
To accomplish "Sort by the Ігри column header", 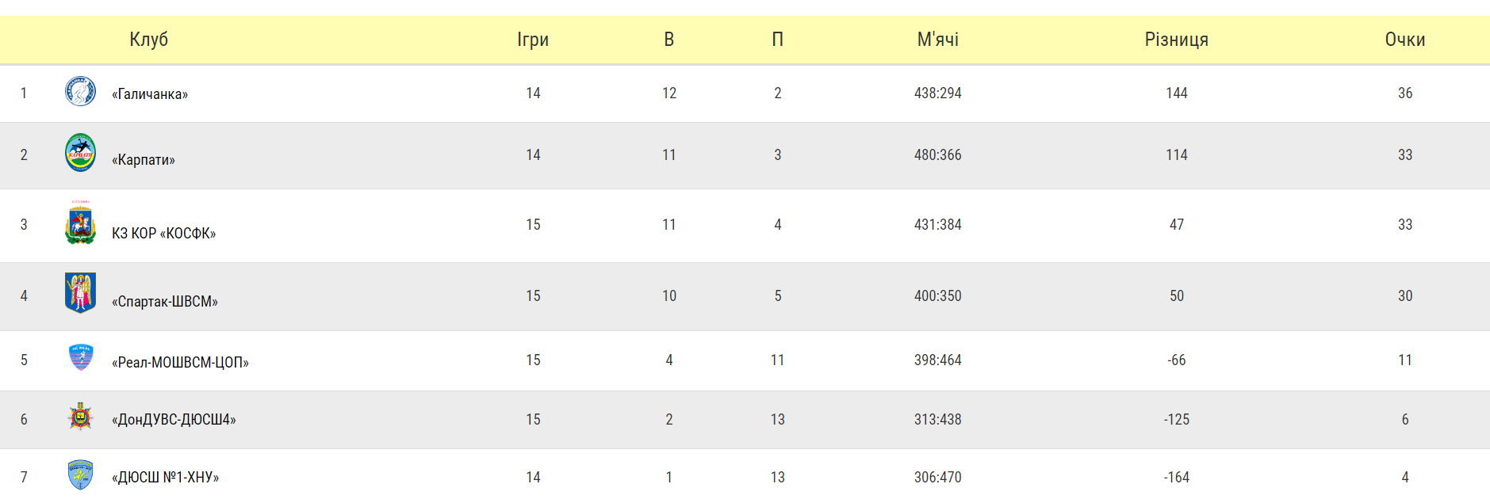I will (x=533, y=40).
